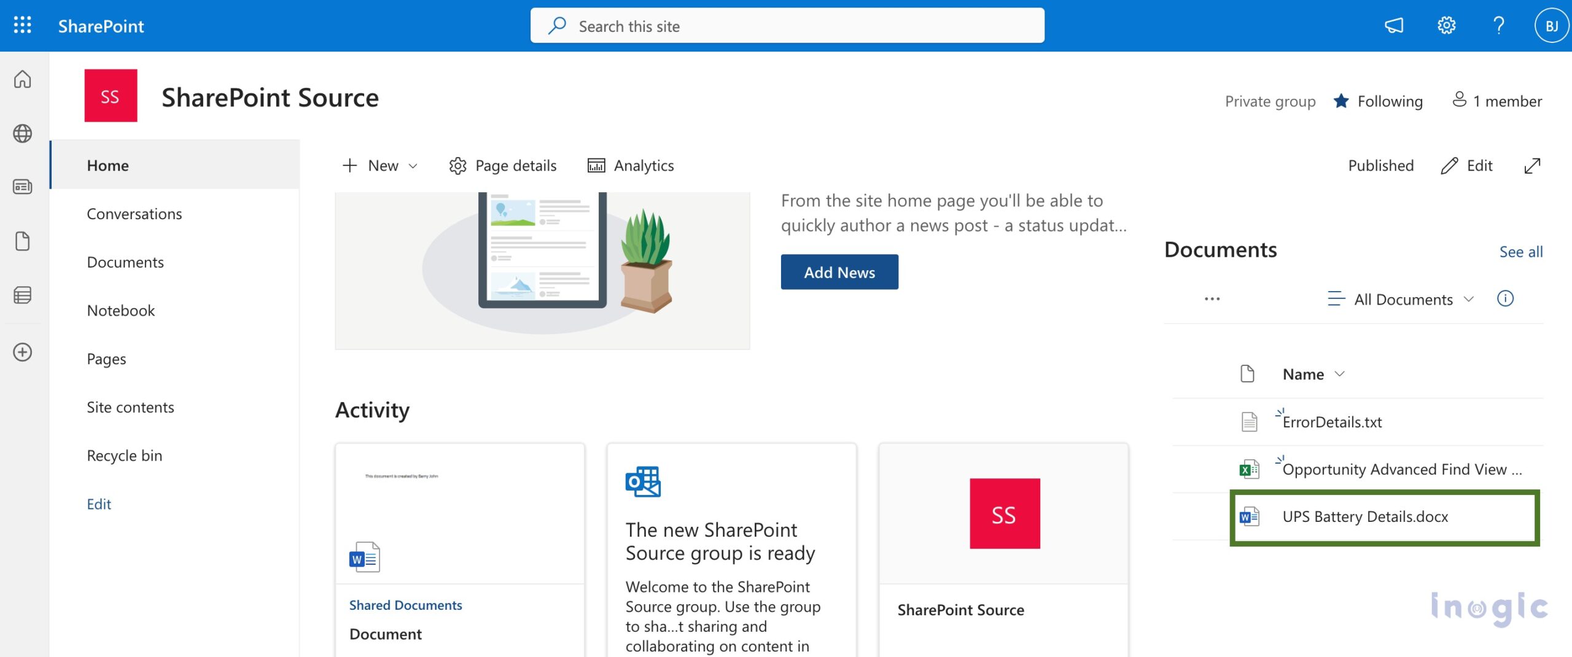Viewport: 1572px width, 657px height.
Task: Click the Outlook icon on activity card
Action: click(643, 482)
